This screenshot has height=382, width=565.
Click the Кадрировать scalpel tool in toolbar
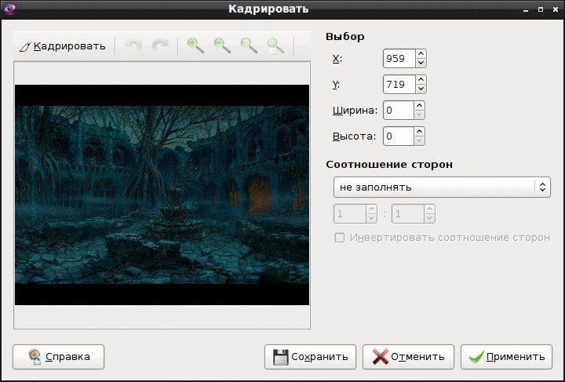(62, 46)
